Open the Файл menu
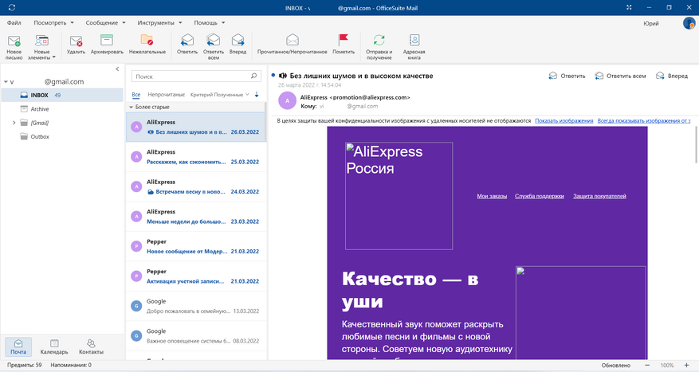Image resolution: width=699 pixels, height=372 pixels. pos(14,23)
